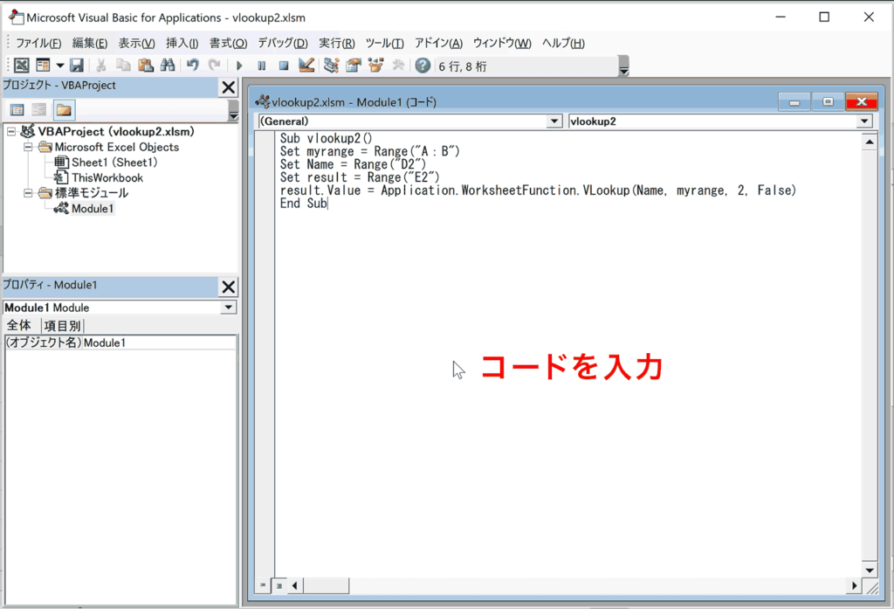Viewport: 894px width, 609px height.
Task: Click the View Microsoft Excel toolbar icon
Action: pyautogui.click(x=22, y=66)
